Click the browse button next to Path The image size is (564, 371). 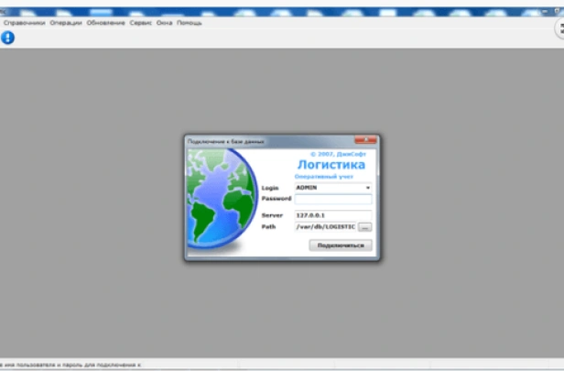pos(364,225)
